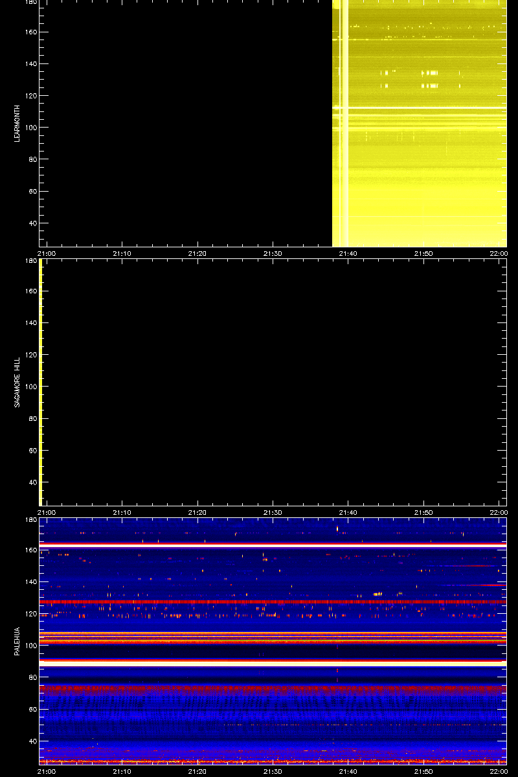Select the 21:30 time label under the Learmonth panel

(x=273, y=254)
